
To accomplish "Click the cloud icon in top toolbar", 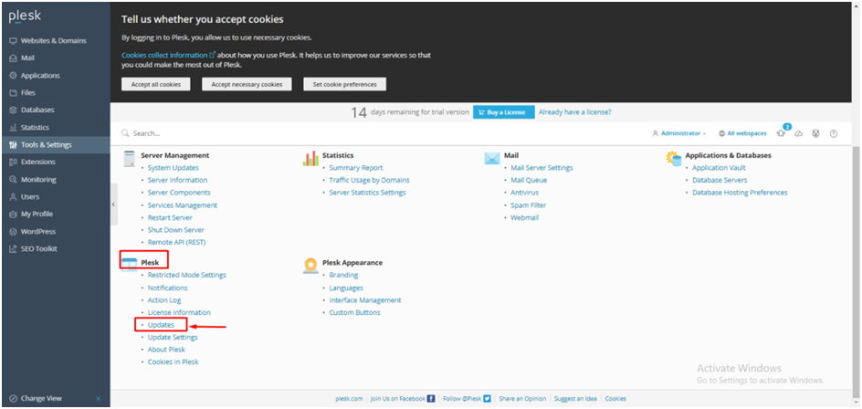I will click(798, 133).
